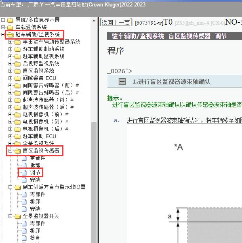This screenshot has height=243, width=242.
Task: Collapse the 全景监视器开关 node
Action: pos(10,216)
